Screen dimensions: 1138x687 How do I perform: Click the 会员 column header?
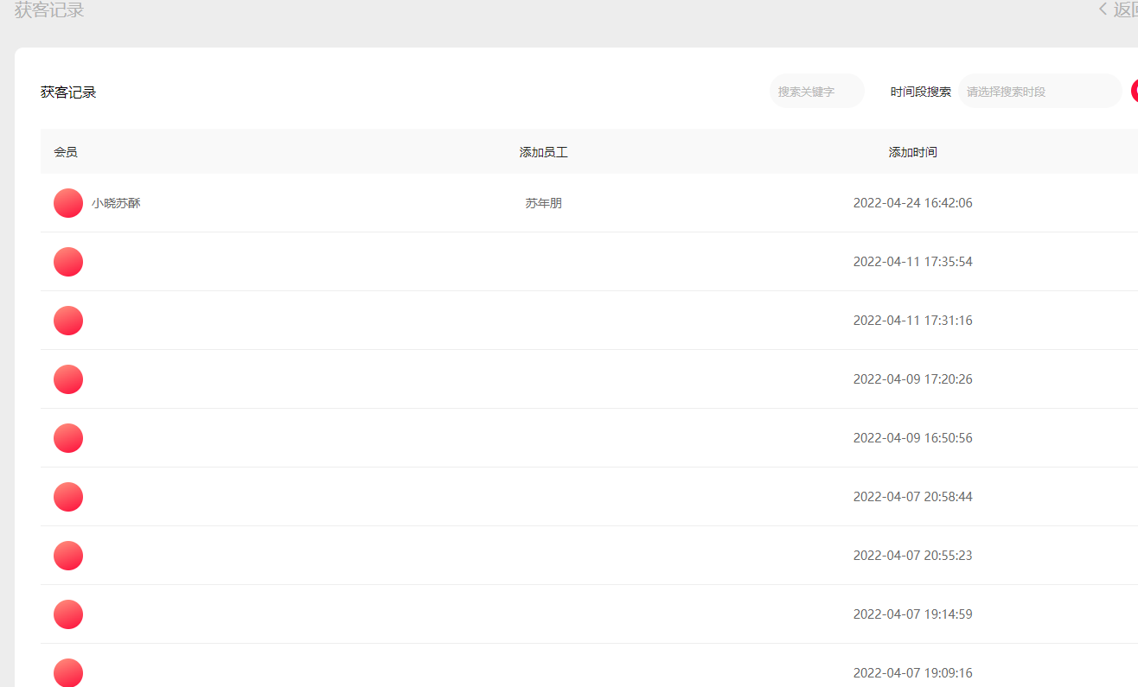[66, 152]
